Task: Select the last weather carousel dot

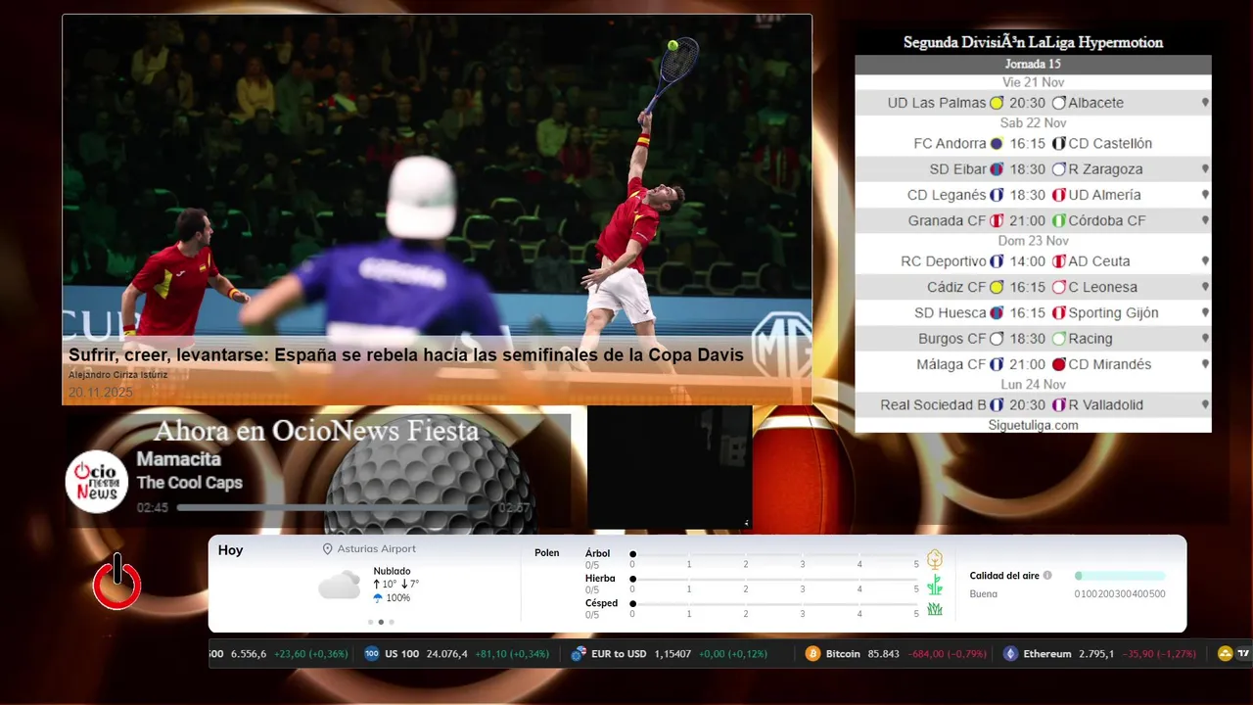Action: [392, 622]
